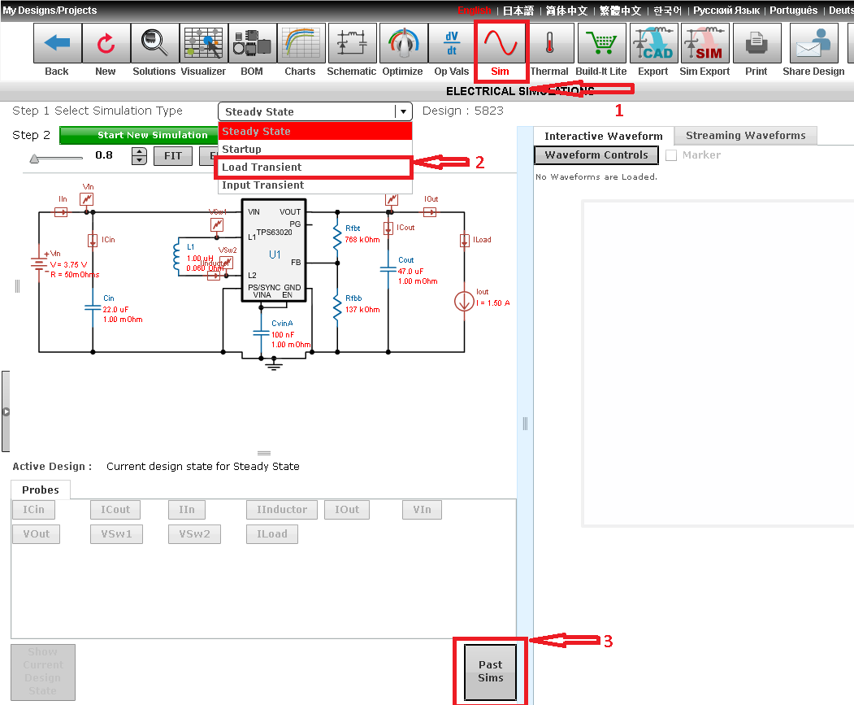Click the IInductor probe button
The height and width of the screenshot is (705, 854).
point(282,510)
